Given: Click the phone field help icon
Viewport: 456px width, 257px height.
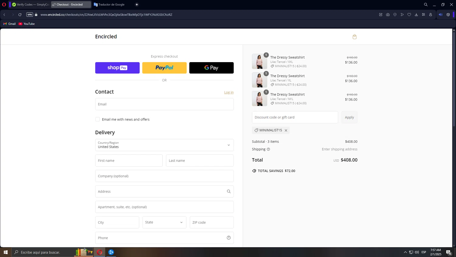Looking at the screenshot, I should pyautogui.click(x=229, y=238).
